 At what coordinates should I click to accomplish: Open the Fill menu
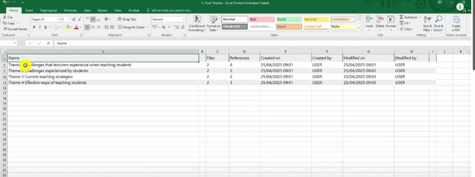coord(405,23)
